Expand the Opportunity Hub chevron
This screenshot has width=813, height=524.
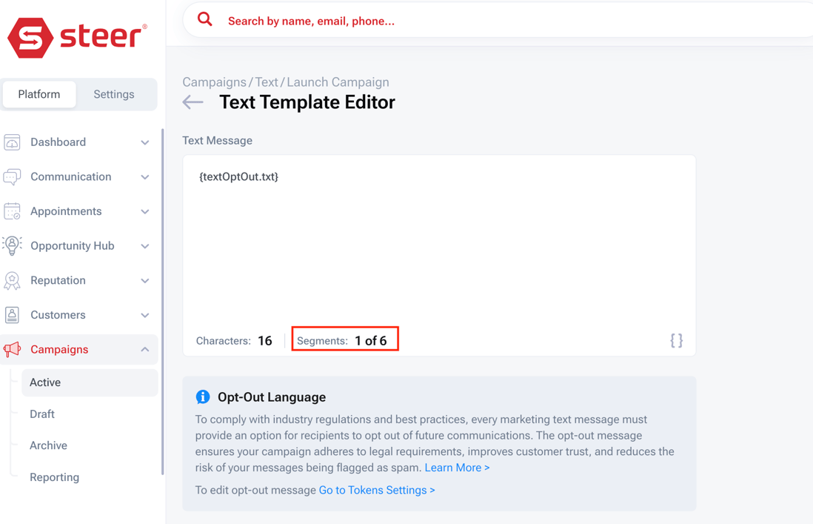[145, 246]
